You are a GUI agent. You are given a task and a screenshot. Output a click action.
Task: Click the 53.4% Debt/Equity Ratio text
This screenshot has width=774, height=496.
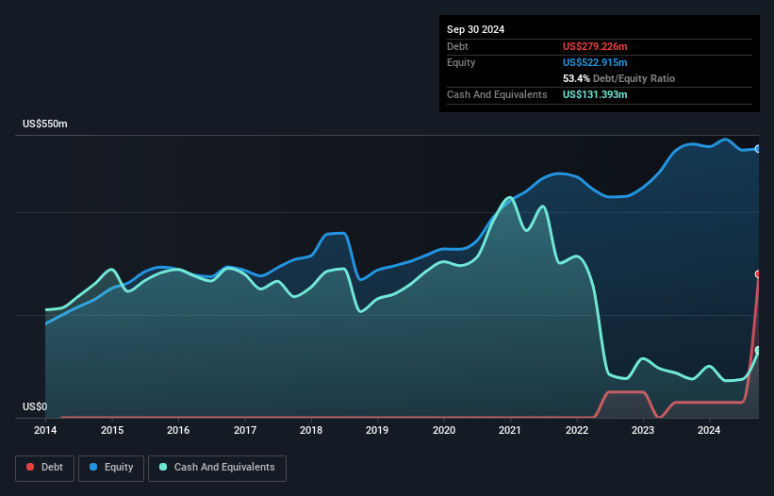tap(618, 78)
